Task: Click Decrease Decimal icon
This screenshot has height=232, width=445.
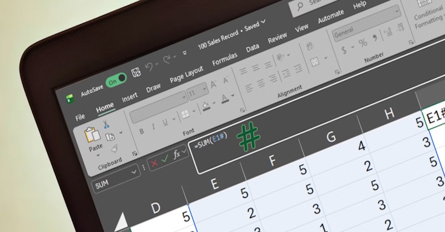Action: point(400,27)
